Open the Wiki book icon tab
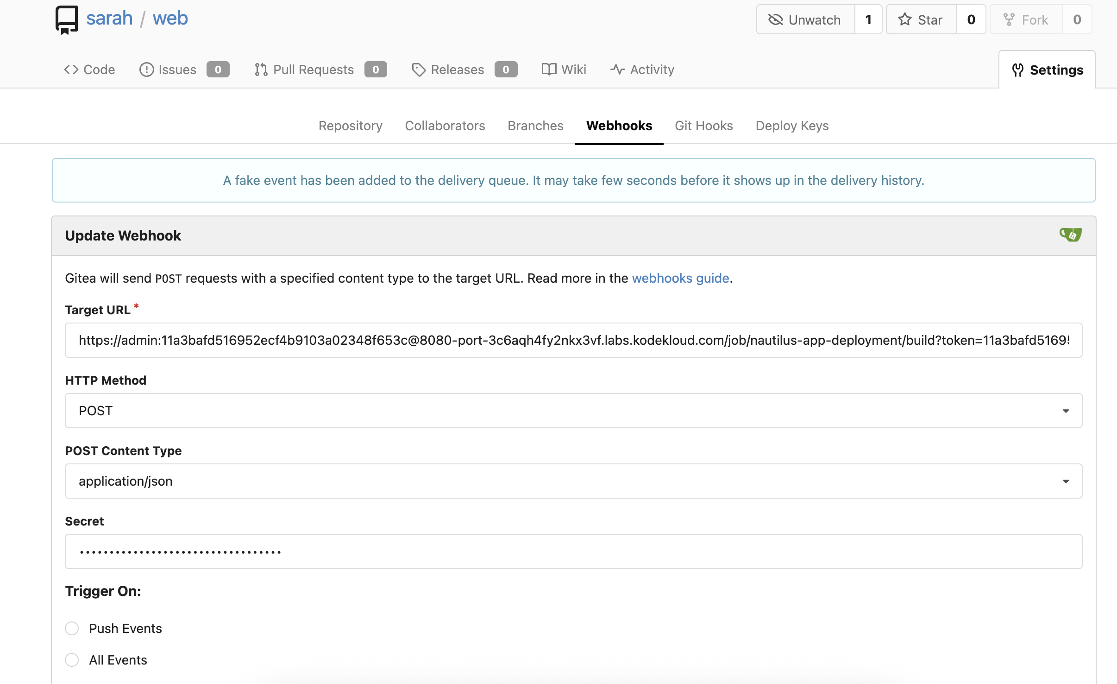 (x=549, y=70)
